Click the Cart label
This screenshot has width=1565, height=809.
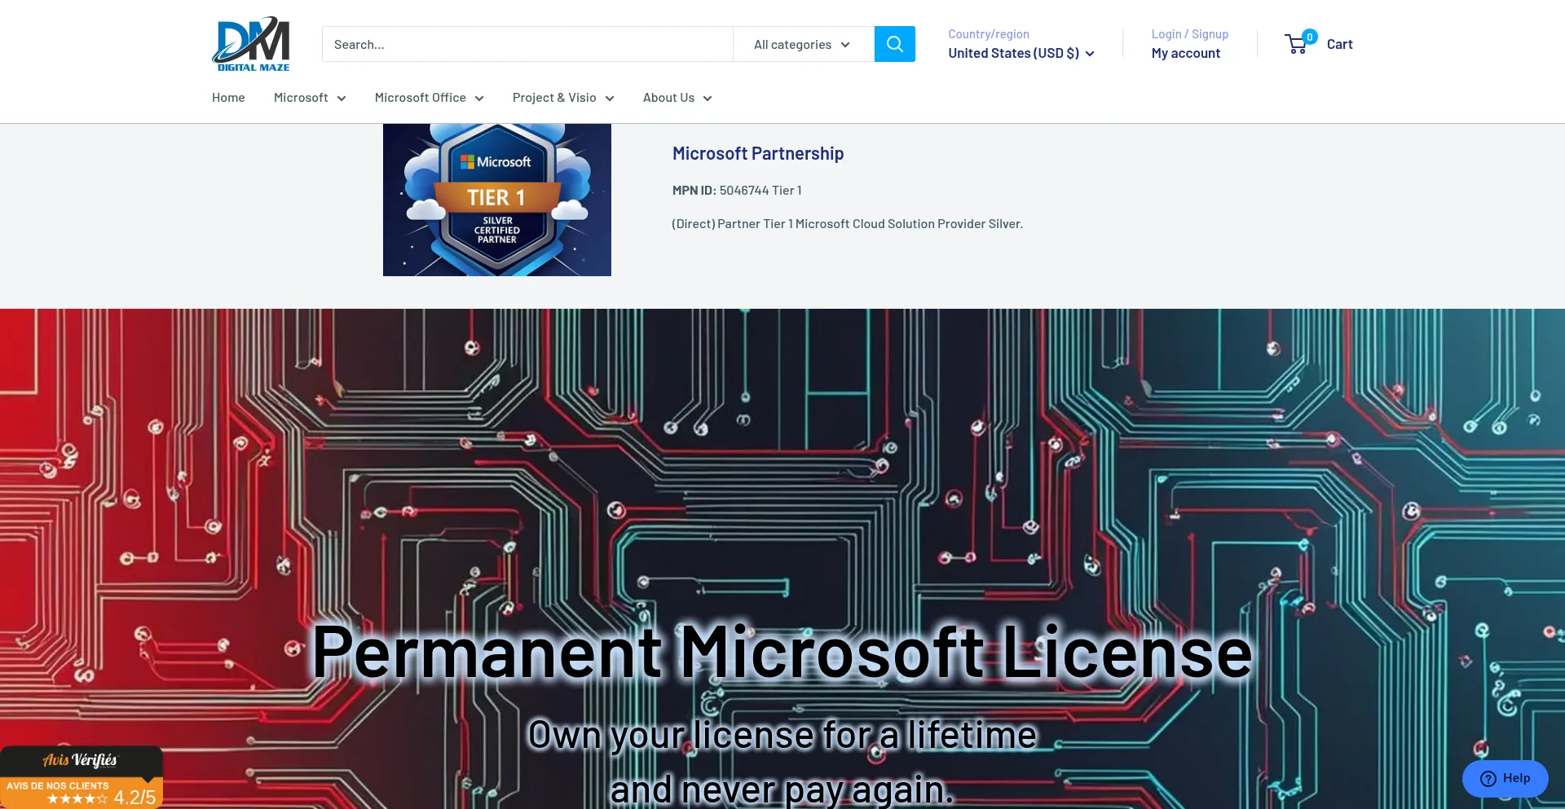tap(1339, 44)
